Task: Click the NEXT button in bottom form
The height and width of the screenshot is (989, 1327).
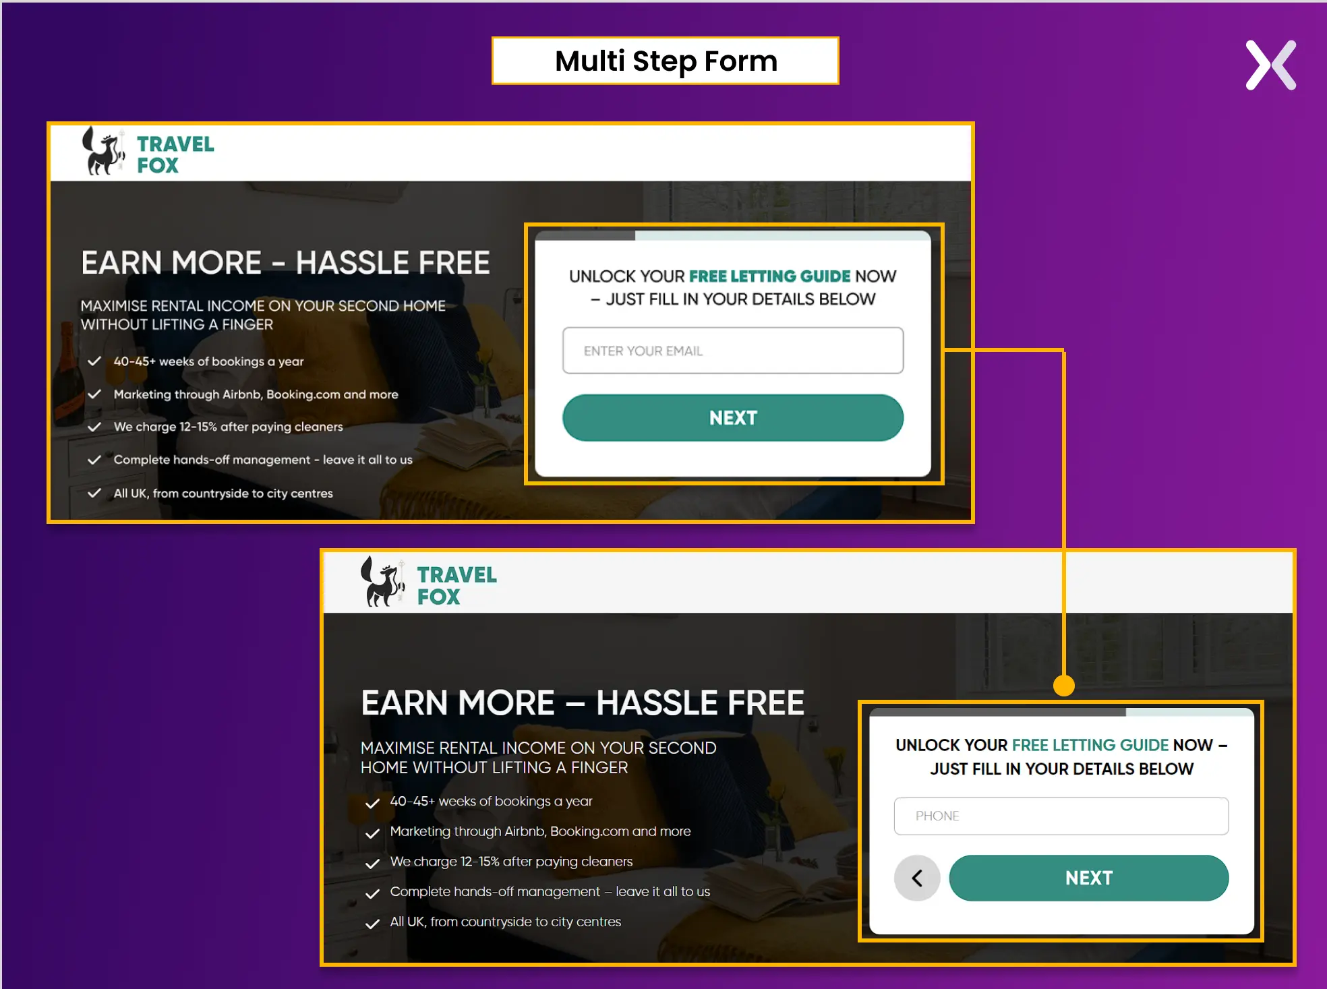Action: tap(1090, 878)
